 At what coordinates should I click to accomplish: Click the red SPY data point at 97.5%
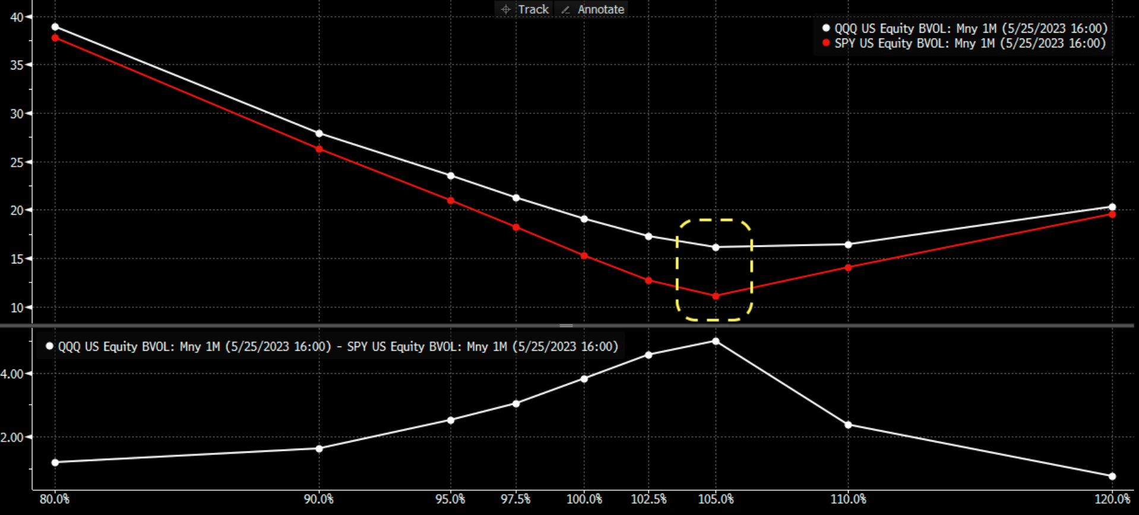point(516,227)
